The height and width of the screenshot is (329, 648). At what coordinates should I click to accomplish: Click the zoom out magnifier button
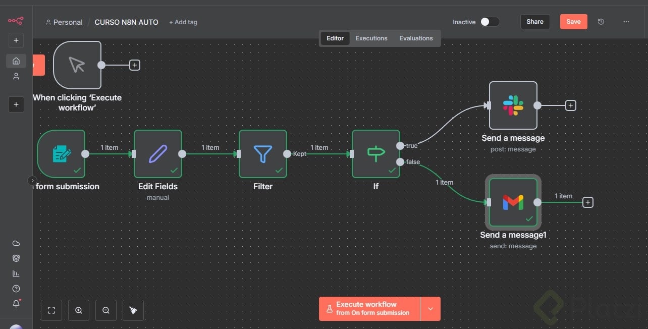pos(106,310)
